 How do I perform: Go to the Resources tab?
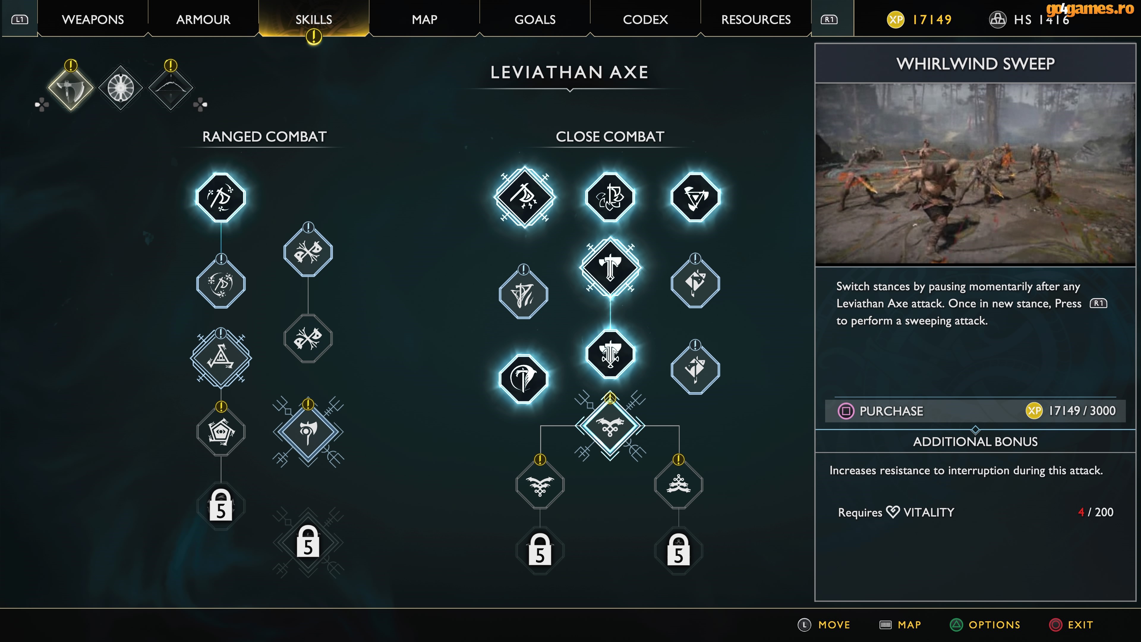coord(756,20)
